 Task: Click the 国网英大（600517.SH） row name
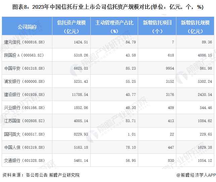click(25, 134)
